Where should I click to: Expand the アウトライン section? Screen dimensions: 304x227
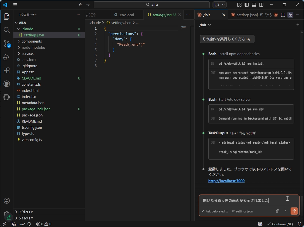point(26,212)
